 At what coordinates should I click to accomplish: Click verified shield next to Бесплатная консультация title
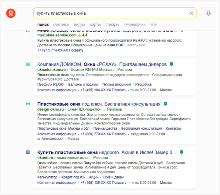pyautogui.click(x=165, y=104)
